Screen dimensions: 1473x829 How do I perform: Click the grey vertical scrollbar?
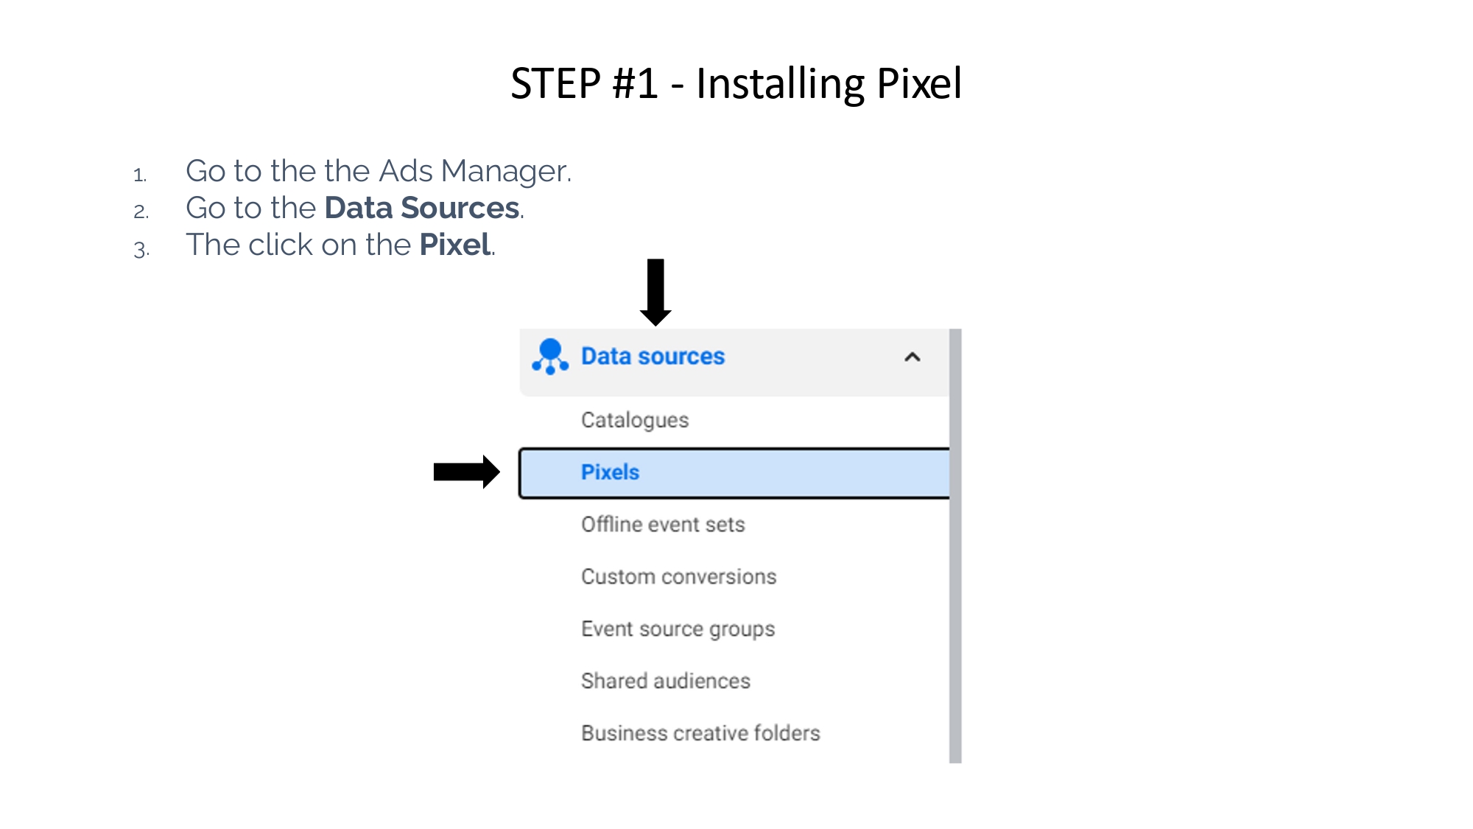(955, 546)
